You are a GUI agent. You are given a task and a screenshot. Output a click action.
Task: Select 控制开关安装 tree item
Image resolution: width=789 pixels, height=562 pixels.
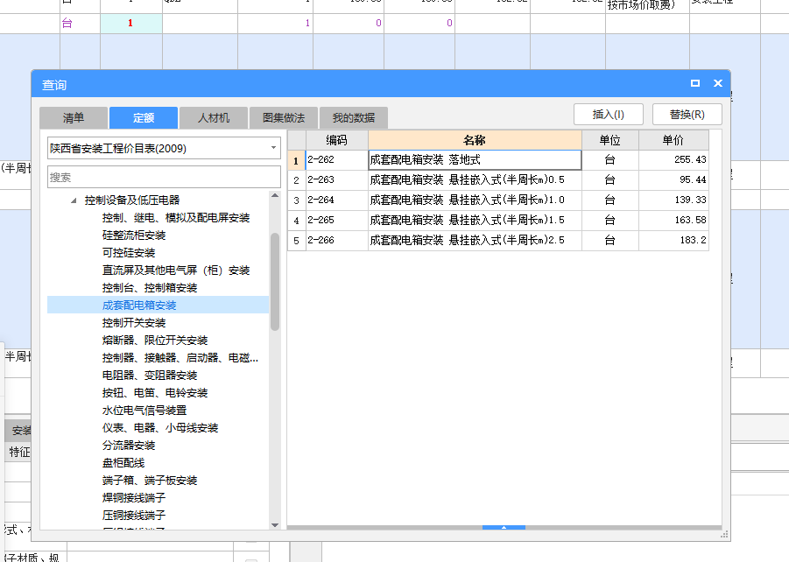point(134,323)
